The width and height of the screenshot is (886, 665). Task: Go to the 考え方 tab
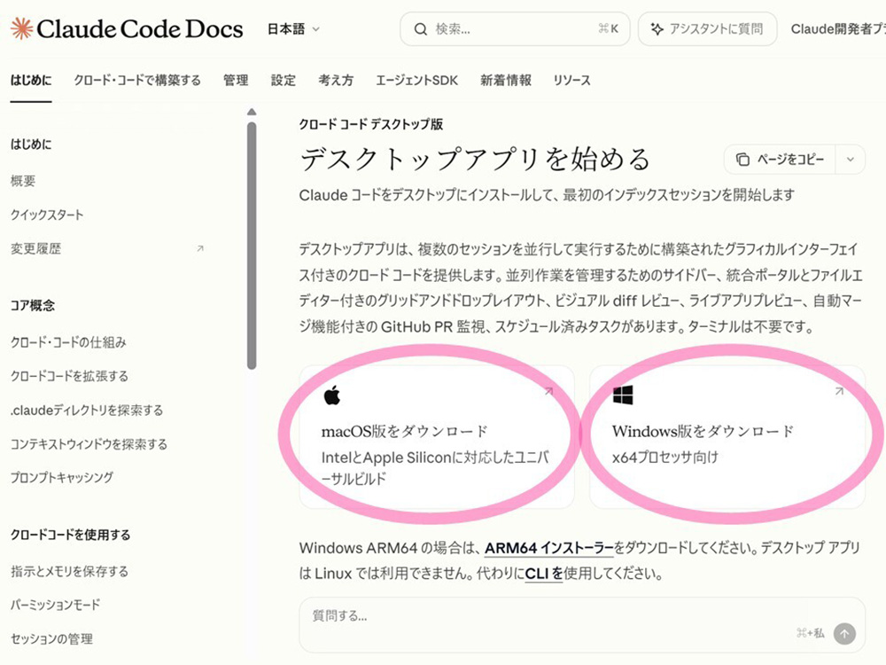[336, 81]
